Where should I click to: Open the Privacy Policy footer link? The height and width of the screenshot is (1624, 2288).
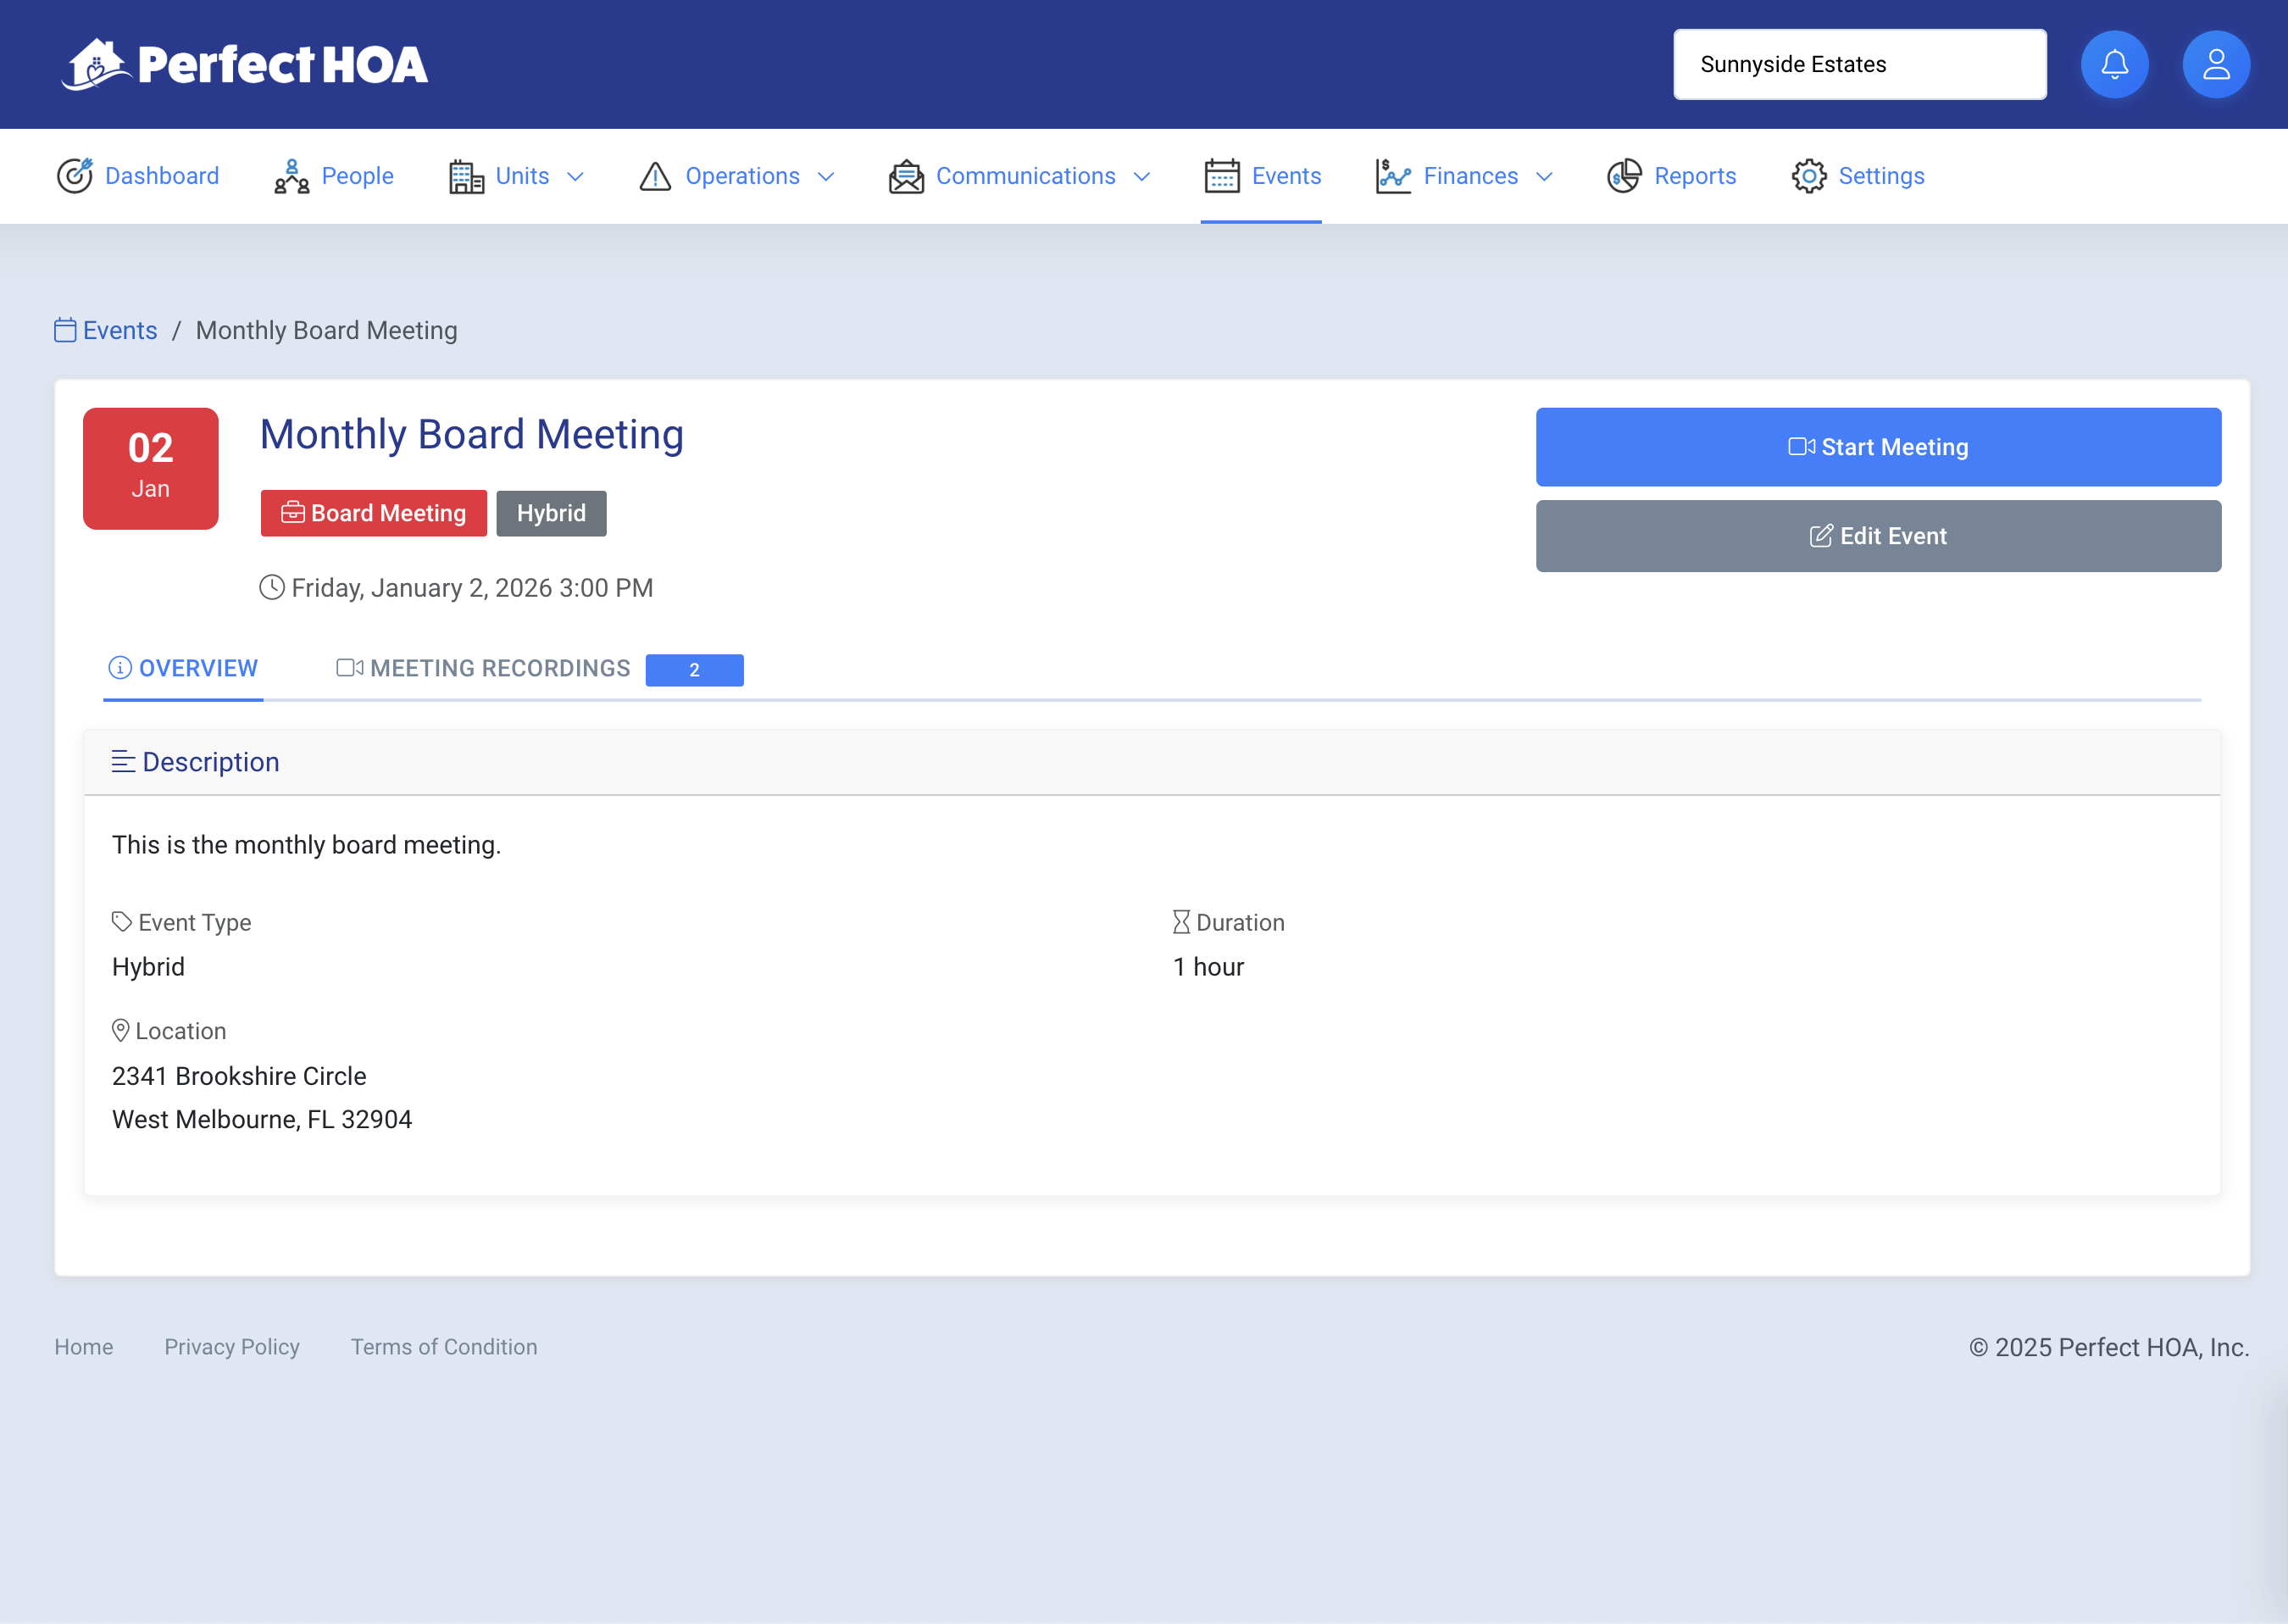click(232, 1347)
